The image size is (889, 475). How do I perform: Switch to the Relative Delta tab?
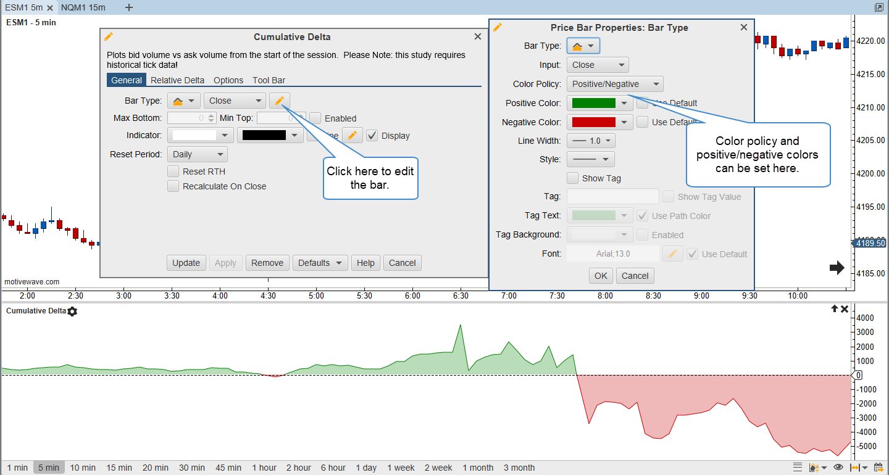177,80
